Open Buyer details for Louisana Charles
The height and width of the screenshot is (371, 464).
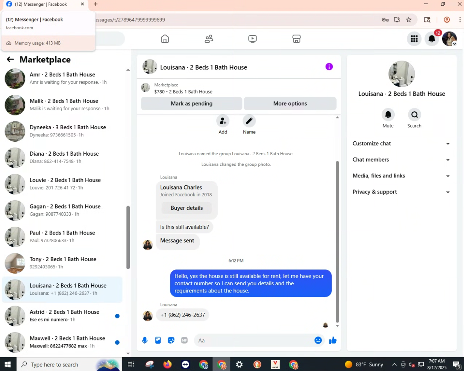[187, 208]
